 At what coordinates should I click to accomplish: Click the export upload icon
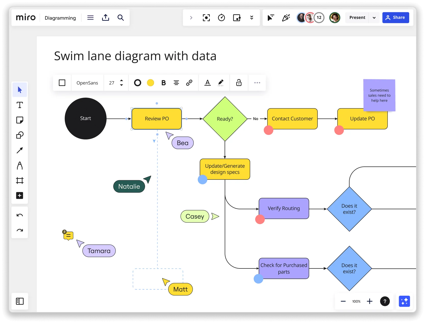(x=106, y=18)
